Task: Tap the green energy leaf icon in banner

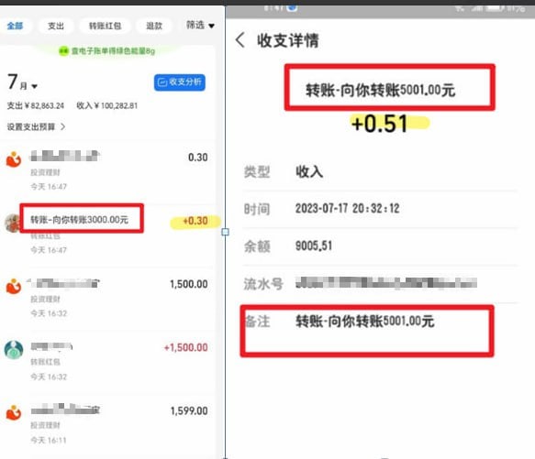Action: (x=63, y=51)
